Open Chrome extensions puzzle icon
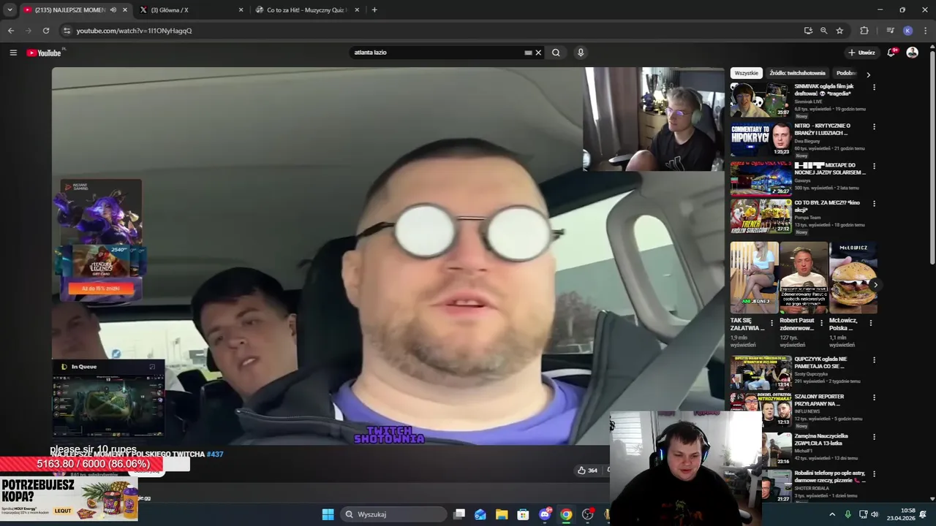This screenshot has width=936, height=526. tap(864, 31)
